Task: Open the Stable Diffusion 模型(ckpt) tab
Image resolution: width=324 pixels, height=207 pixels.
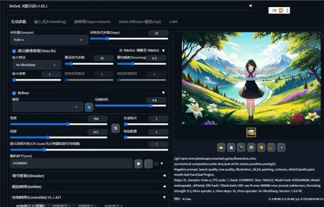Action: 140,22
